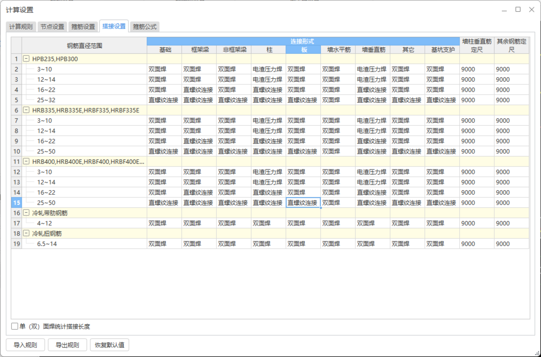Image resolution: width=541 pixels, height=357 pixels.
Task: Open the 节点设置 tab
Action: [52, 27]
